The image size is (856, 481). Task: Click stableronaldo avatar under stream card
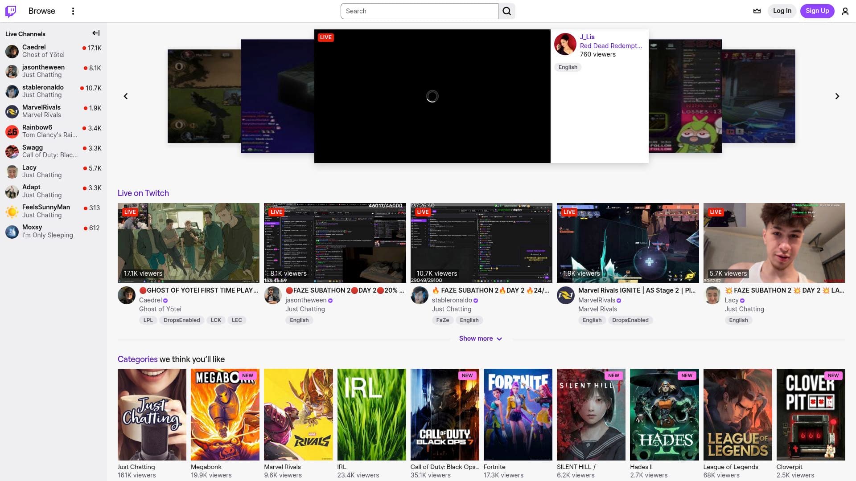pos(420,295)
